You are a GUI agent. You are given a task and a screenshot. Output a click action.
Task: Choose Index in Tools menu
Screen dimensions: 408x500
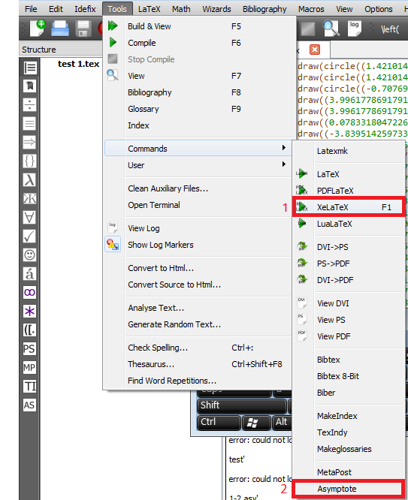pyautogui.click(x=198, y=125)
